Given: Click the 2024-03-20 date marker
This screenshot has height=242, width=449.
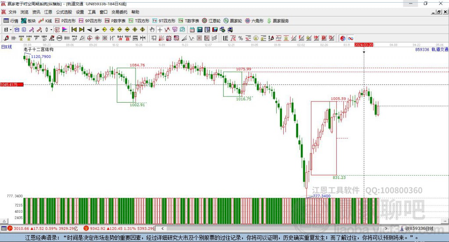Looking at the screenshot, I should (363, 45).
